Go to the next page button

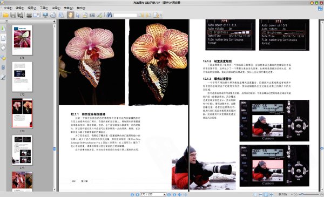pyautogui.click(x=169, y=194)
